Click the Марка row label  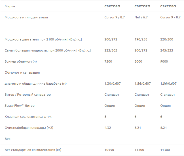click(10, 6)
